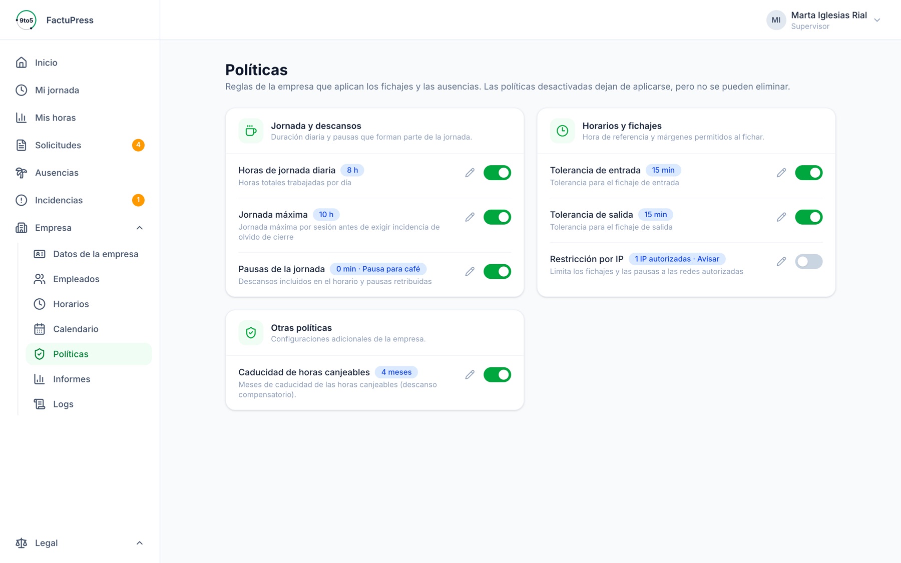Click the Ausencias palm tree icon
The width and height of the screenshot is (901, 563).
tap(21, 173)
